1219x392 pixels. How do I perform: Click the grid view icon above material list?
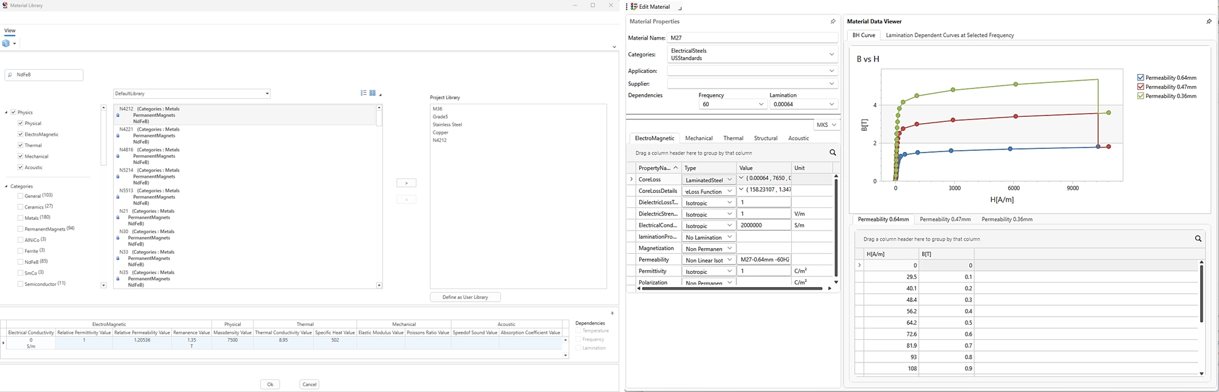pos(372,93)
